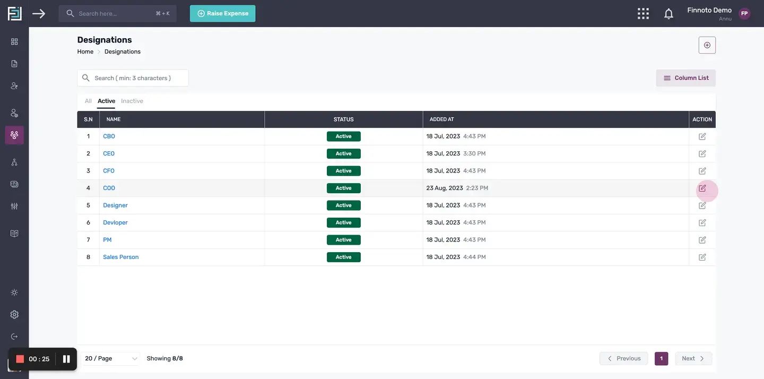Open the 20 / Page size dropdown
This screenshot has height=379, width=764.
tap(111, 359)
